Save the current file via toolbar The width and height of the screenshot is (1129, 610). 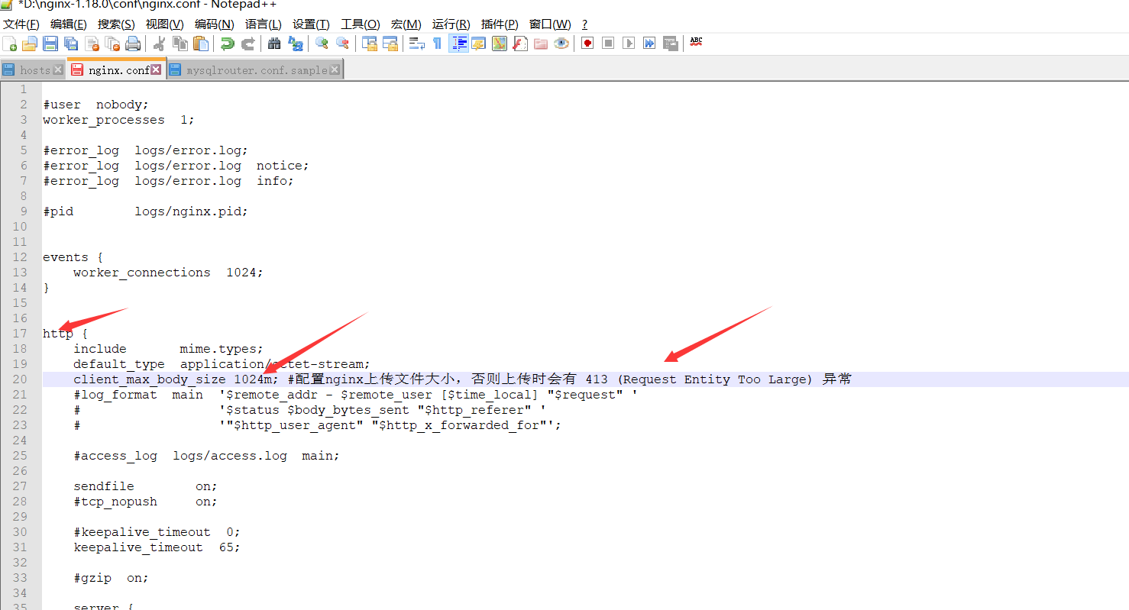50,44
